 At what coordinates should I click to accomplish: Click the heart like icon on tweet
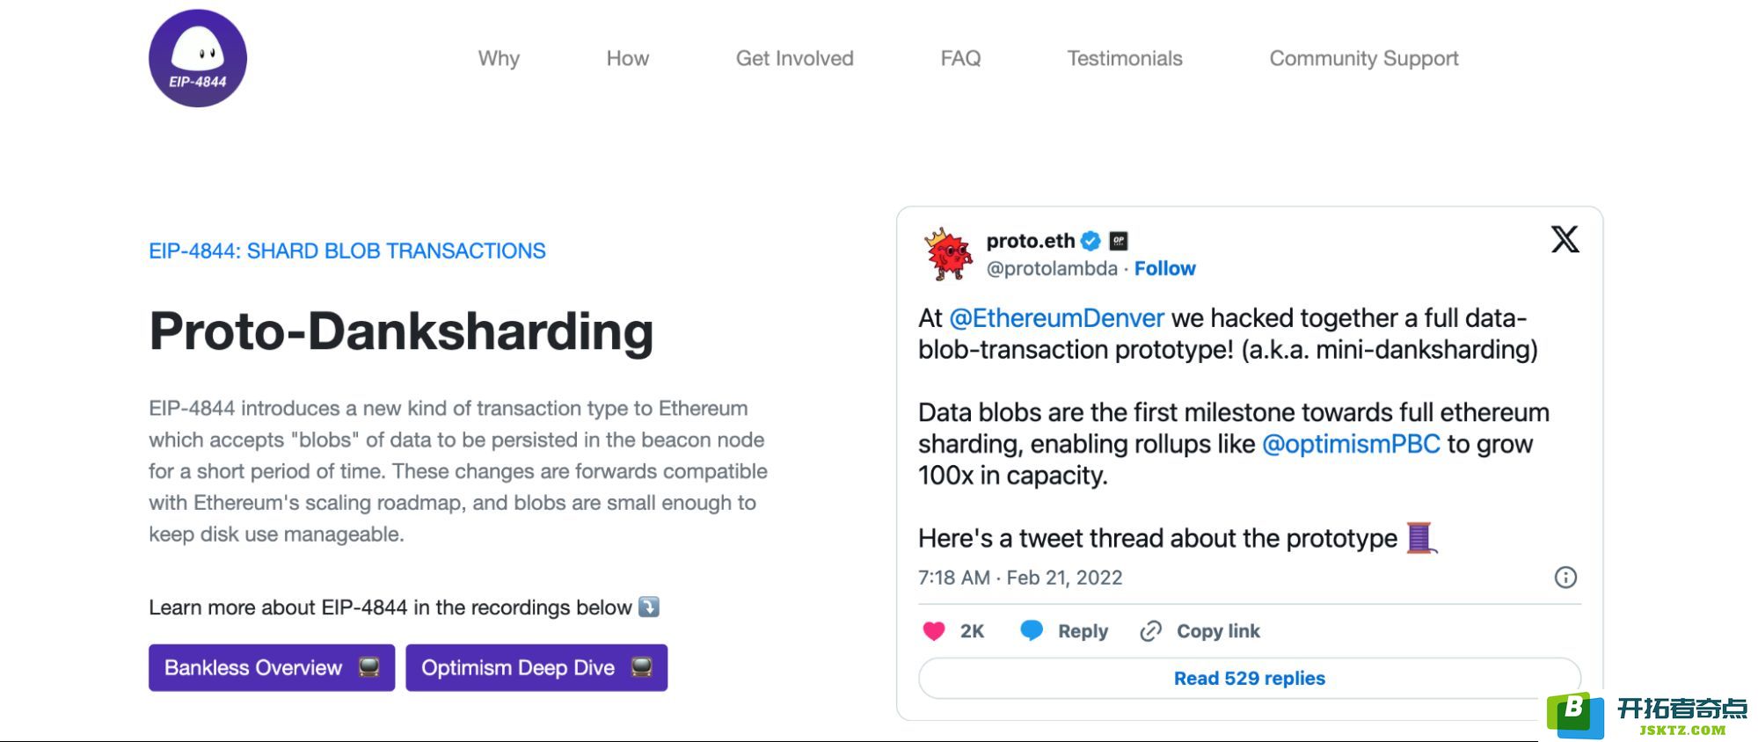934,631
